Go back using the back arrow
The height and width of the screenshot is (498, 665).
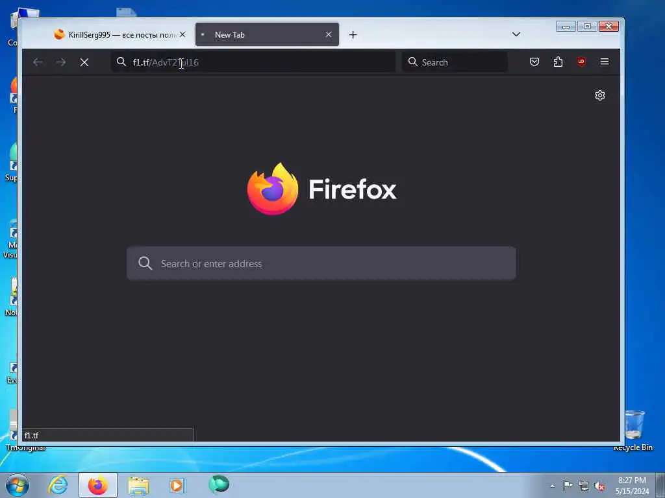[38, 62]
